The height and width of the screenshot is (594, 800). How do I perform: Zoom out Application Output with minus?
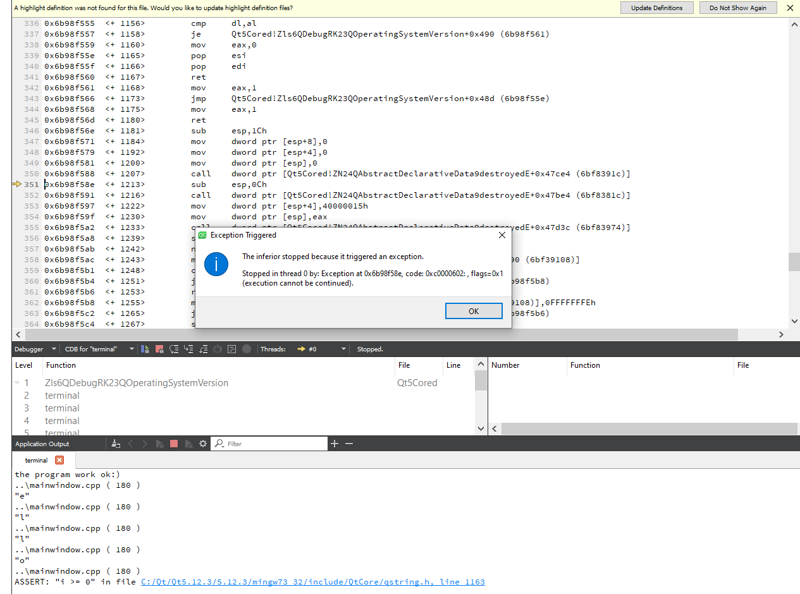(348, 444)
